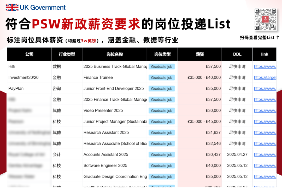Open the Investment20/20 target link
Screen dimensions: 282x189
coord(265,77)
